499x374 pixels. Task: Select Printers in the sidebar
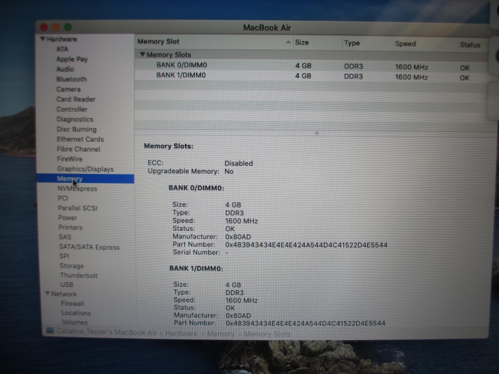pos(70,227)
